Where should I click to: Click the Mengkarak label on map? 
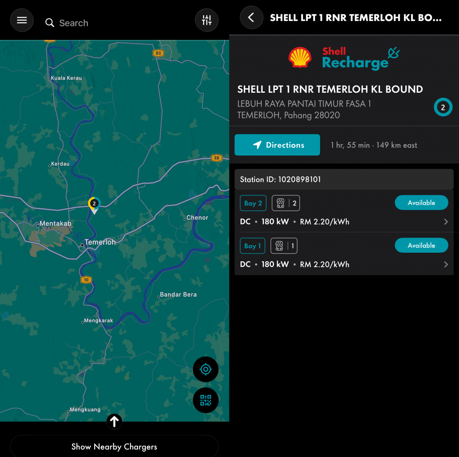pyautogui.click(x=98, y=321)
